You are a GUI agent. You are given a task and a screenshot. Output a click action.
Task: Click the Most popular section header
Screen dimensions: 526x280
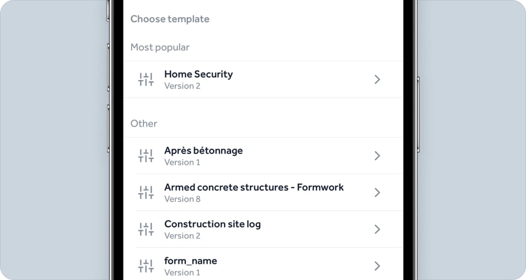(x=160, y=47)
